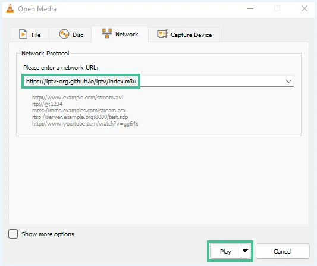The width and height of the screenshot is (317, 266).
Task: Click example text rtp://@:1234
Action: coord(47,104)
